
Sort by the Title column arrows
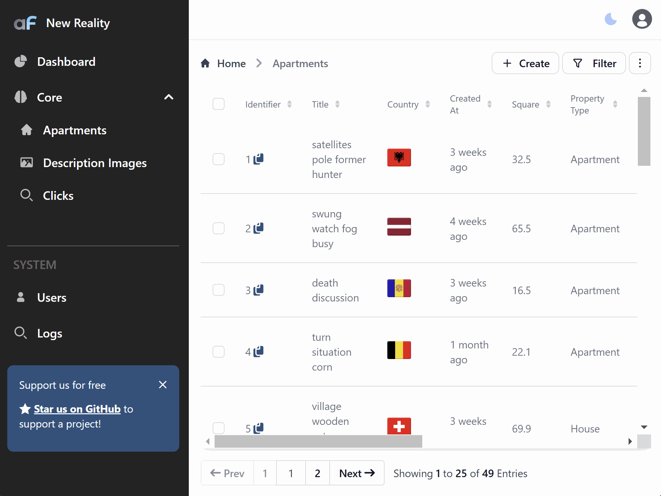337,104
